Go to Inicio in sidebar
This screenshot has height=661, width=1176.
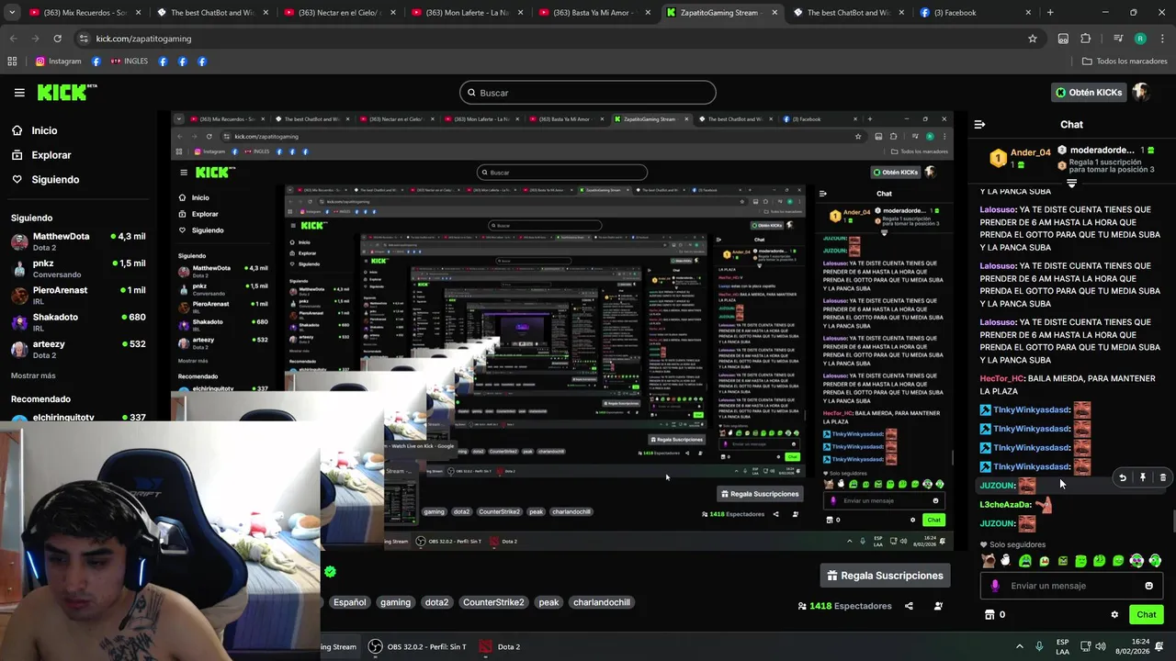[x=35, y=130]
